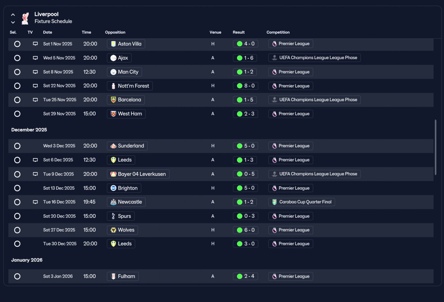
Task: Select the Wolves fixture radio button
Action: pyautogui.click(x=17, y=230)
